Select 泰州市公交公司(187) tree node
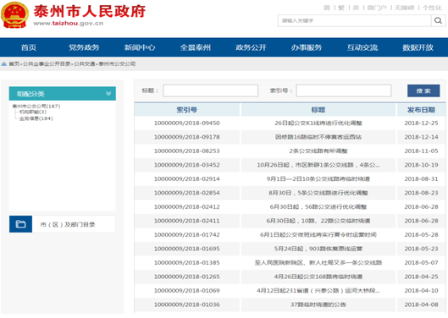The image size is (448, 318). coord(36,107)
